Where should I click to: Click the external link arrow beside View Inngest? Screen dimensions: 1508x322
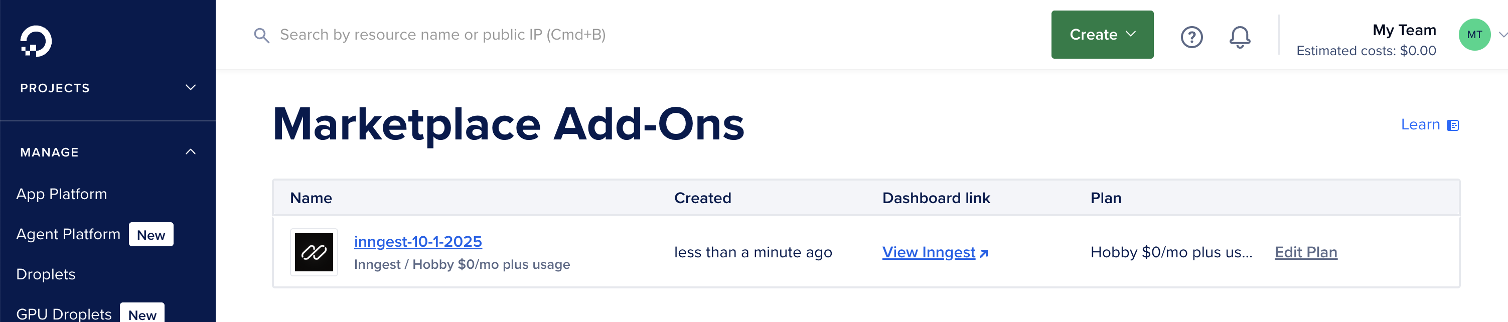click(x=983, y=253)
